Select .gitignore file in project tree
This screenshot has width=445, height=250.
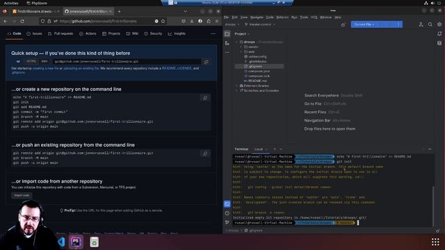point(255,67)
